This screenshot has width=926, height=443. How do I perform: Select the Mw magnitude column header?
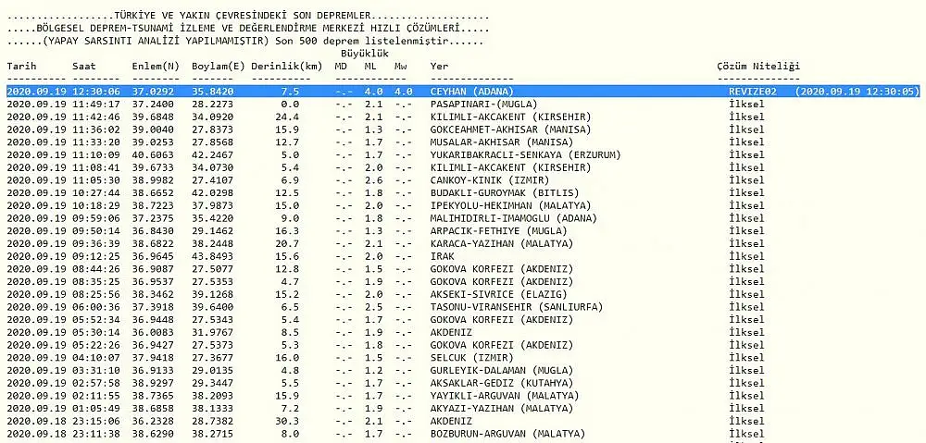pyautogui.click(x=400, y=66)
